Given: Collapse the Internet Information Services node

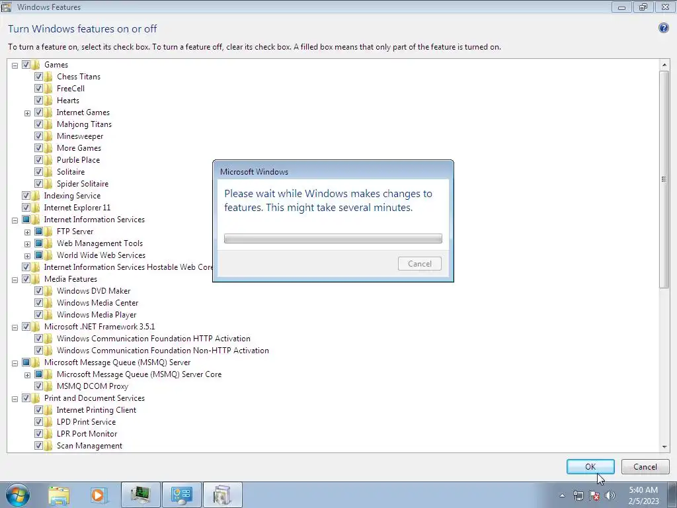Looking at the screenshot, I should coord(15,220).
